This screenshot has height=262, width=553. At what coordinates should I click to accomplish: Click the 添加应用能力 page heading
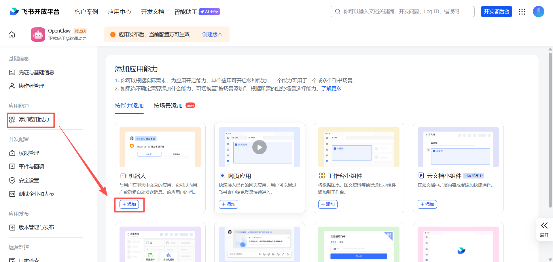[136, 69]
